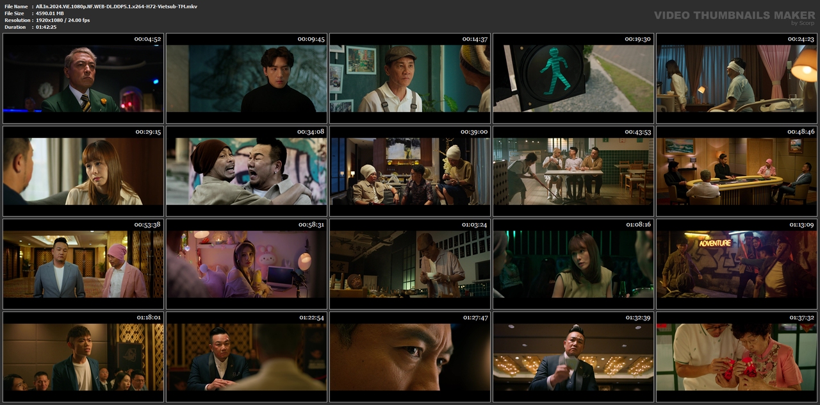The height and width of the screenshot is (405, 820).
Task: Click the thumbnail stamped 00:14:37
Action: click(x=410, y=78)
